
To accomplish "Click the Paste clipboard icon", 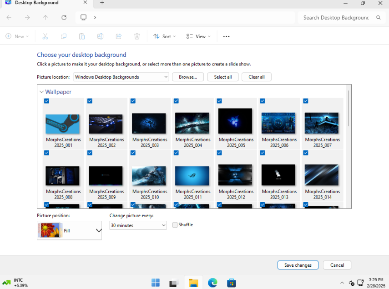I will pos(82,36).
